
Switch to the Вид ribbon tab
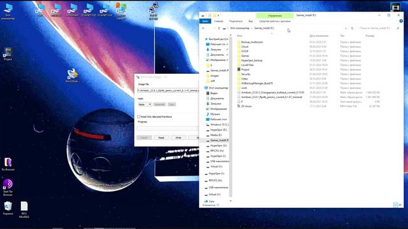pos(251,21)
